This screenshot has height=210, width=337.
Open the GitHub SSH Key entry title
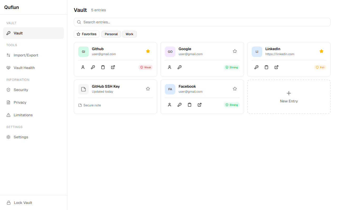pyautogui.click(x=106, y=86)
